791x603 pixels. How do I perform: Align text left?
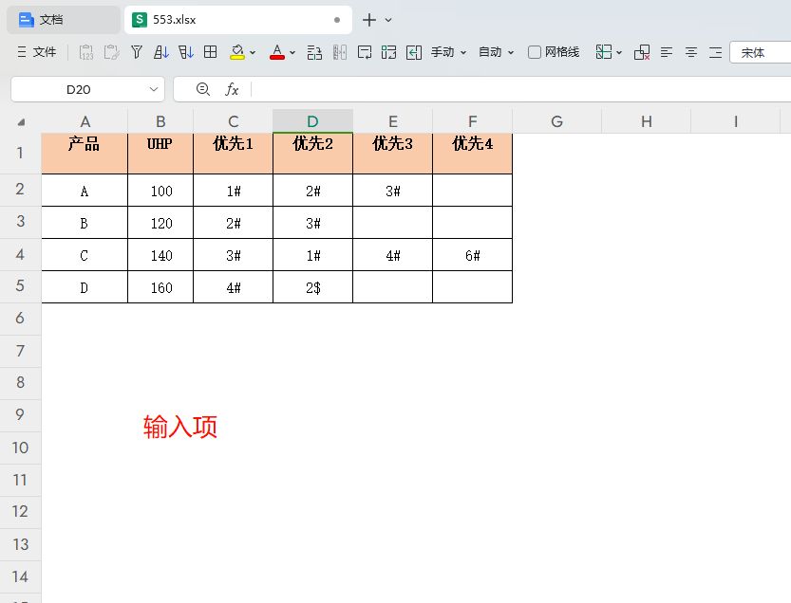click(667, 52)
